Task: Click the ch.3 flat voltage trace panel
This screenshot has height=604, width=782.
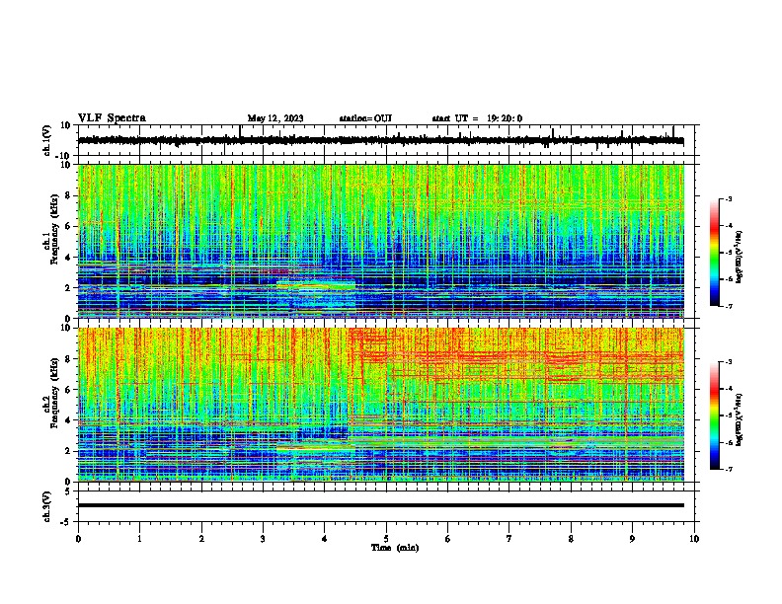Action: tap(388, 506)
